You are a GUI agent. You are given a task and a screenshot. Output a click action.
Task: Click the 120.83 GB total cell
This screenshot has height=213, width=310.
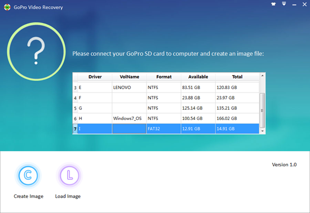click(237, 87)
